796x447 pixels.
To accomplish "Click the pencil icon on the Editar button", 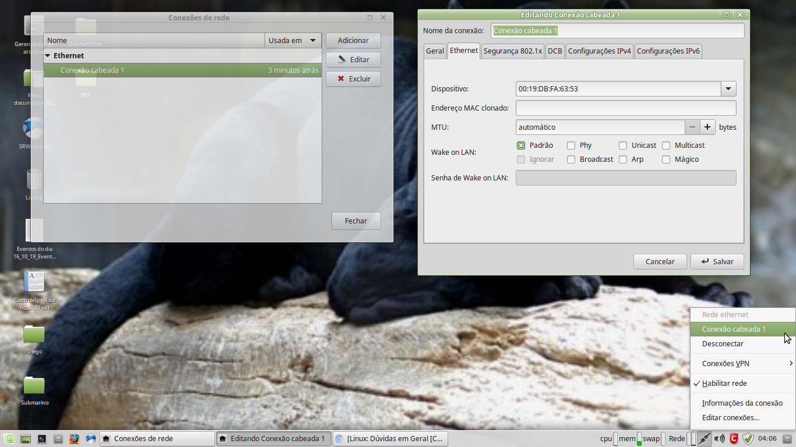I will click(x=341, y=59).
